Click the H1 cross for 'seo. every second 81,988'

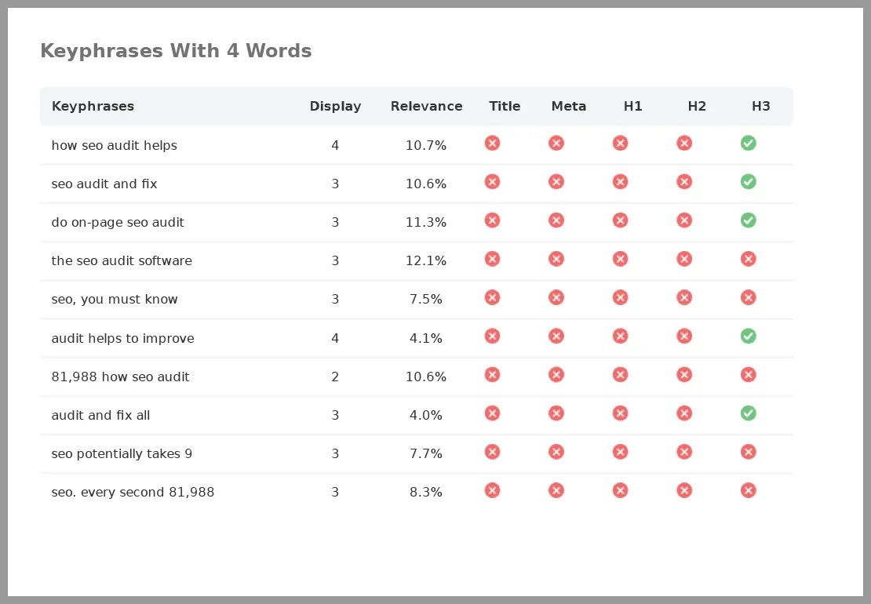[x=621, y=490]
